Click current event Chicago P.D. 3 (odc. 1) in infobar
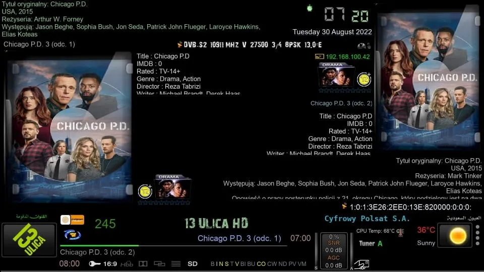484x272 pixels. 239,238
